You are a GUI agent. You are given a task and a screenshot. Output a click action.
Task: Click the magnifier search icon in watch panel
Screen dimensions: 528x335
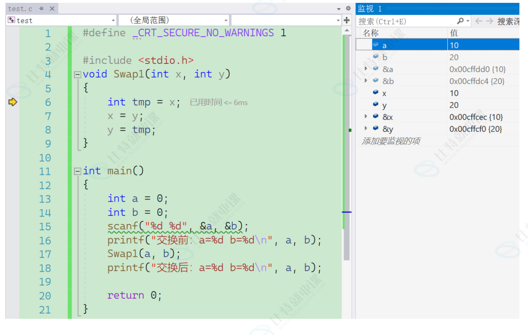click(460, 21)
